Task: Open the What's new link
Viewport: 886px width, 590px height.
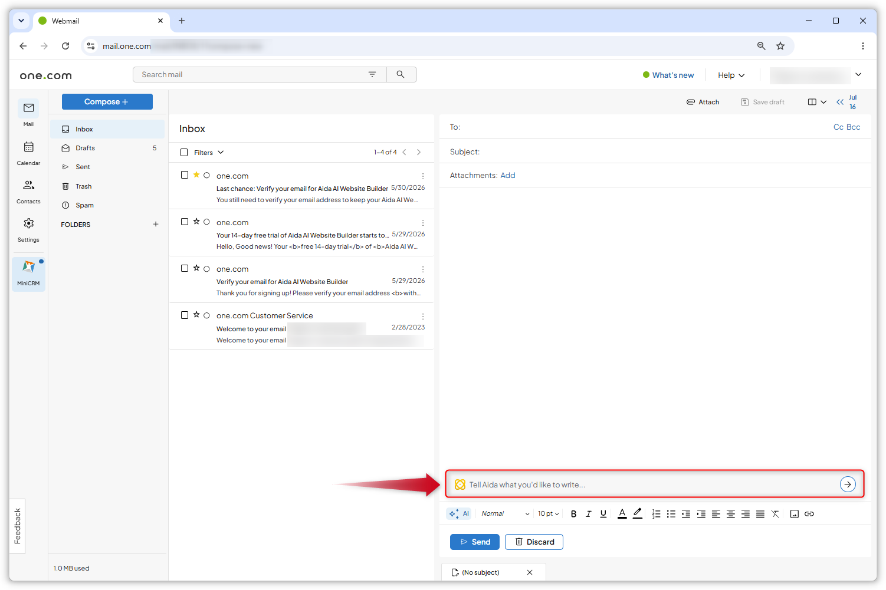Action: 668,75
